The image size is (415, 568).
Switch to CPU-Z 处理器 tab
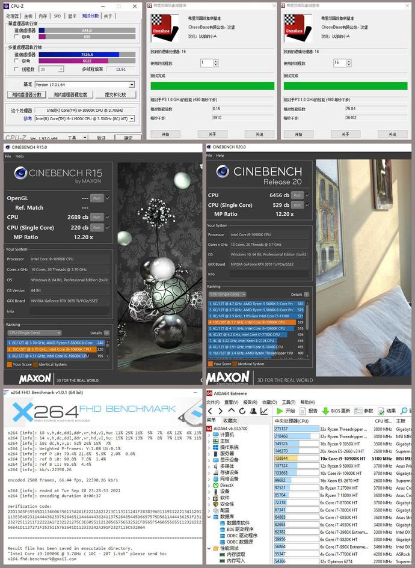12,16
